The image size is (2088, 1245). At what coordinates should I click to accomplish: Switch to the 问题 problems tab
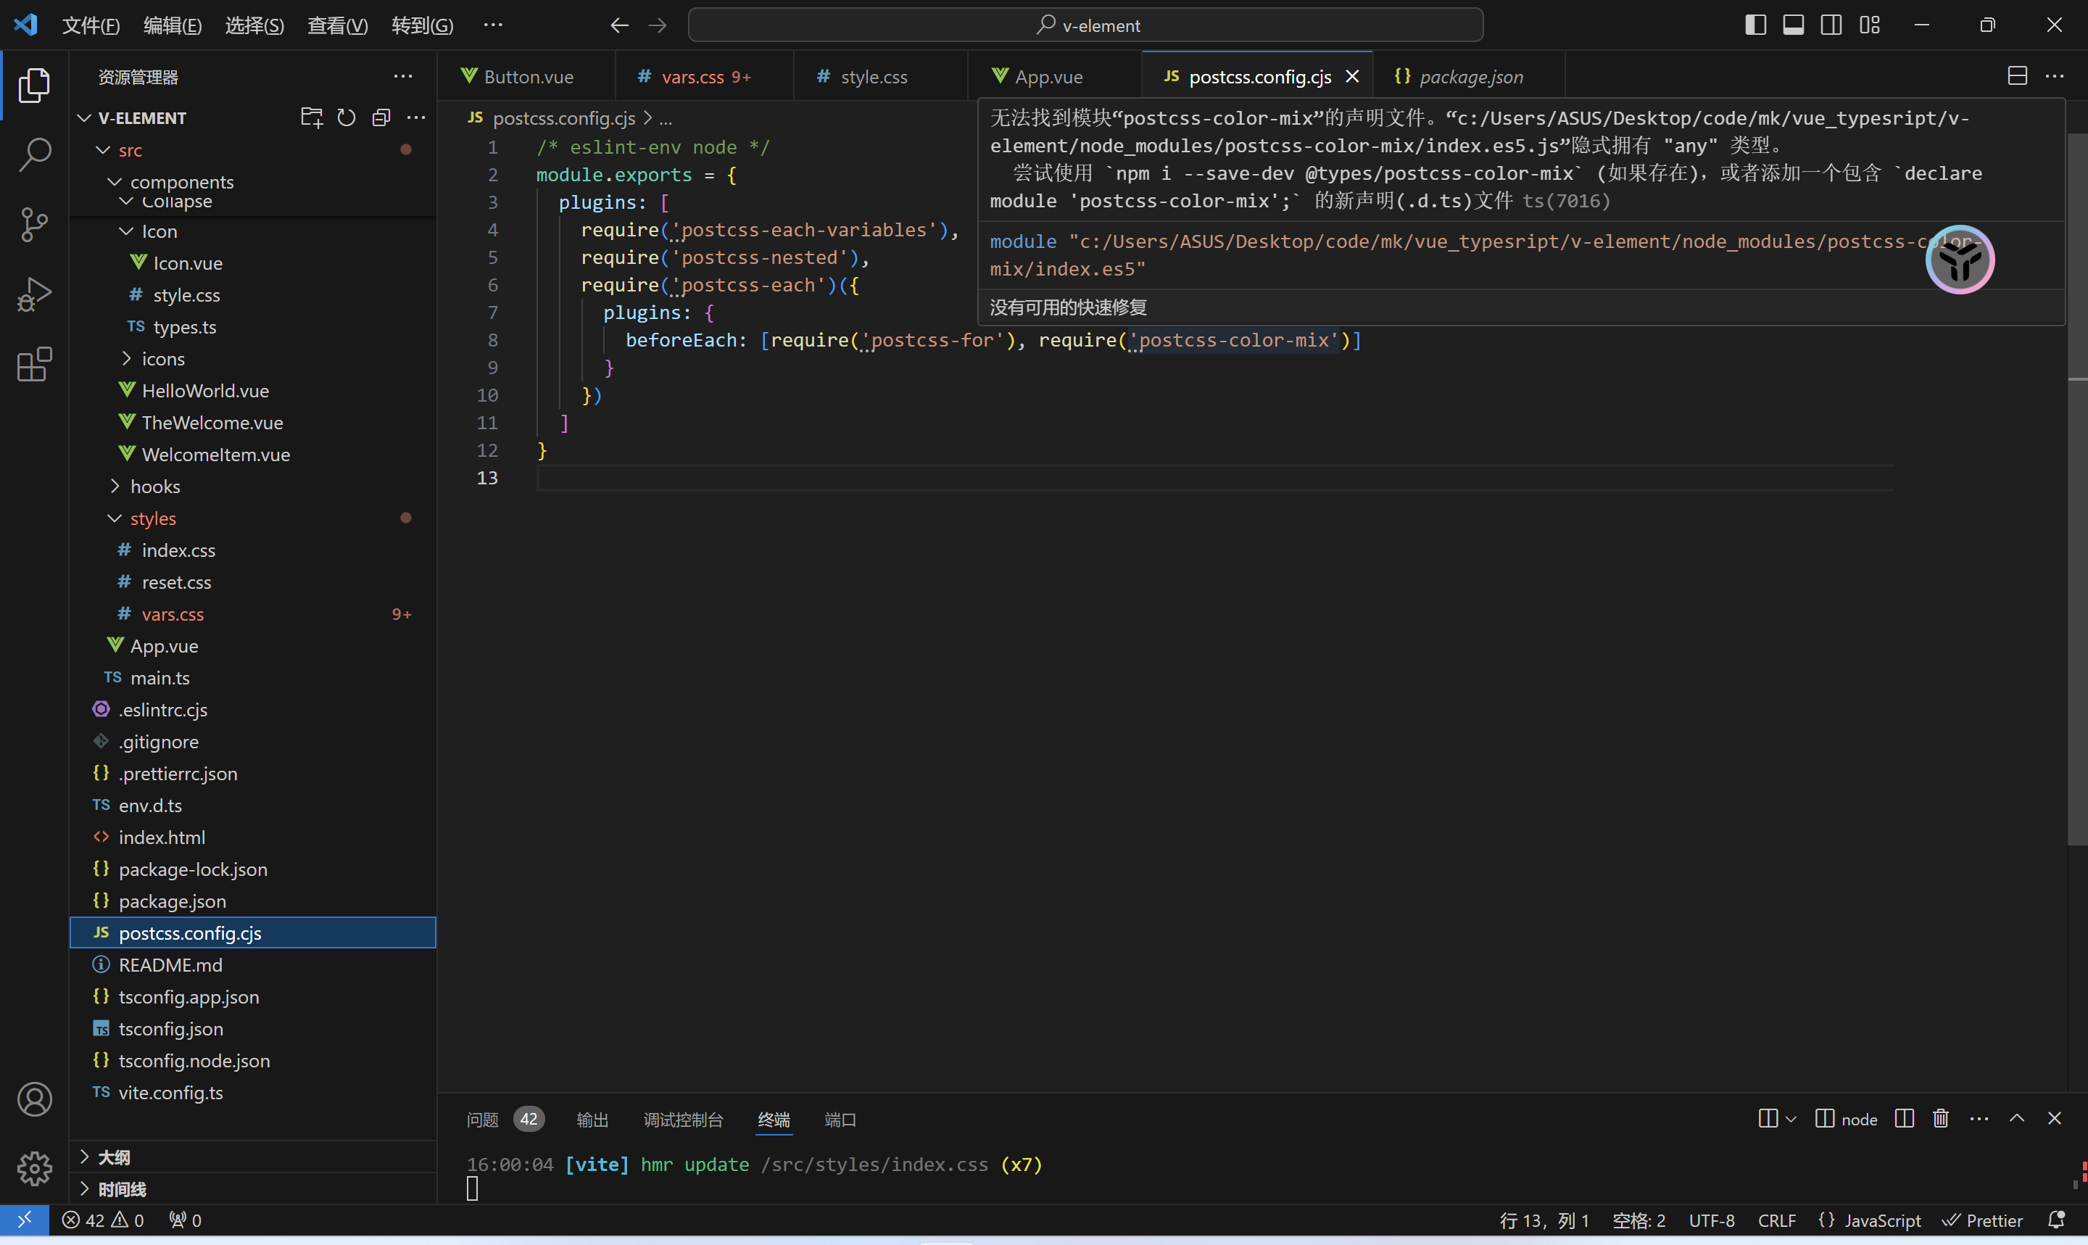click(x=505, y=1119)
